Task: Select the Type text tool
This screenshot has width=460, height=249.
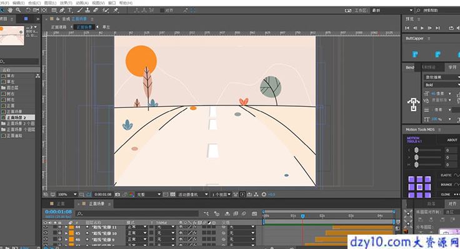Action: (70, 10)
